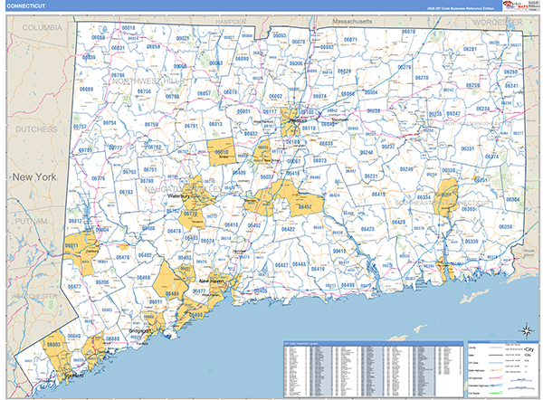Select the WORCESTER county label
Viewport: 543px width, 400px height.
tap(498, 22)
